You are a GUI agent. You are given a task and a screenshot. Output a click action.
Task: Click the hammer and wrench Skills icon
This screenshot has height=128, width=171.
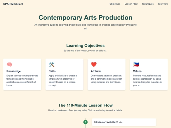point(52,64)
